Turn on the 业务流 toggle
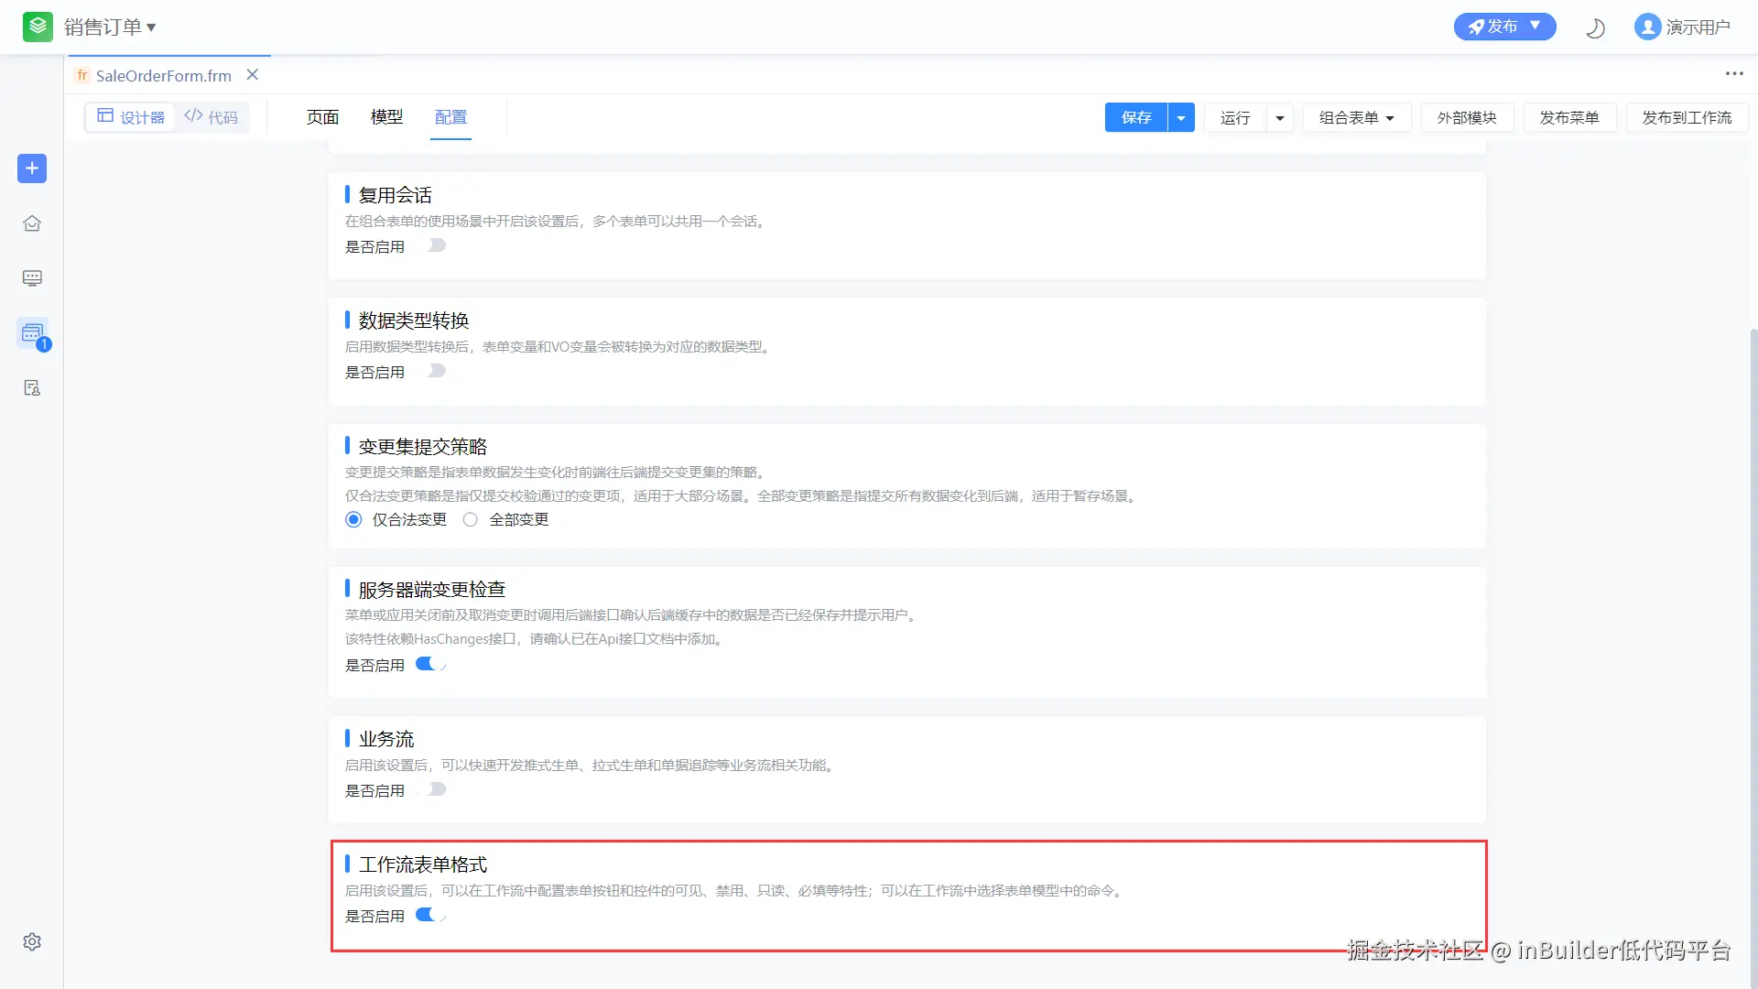This screenshot has width=1758, height=989. [432, 789]
